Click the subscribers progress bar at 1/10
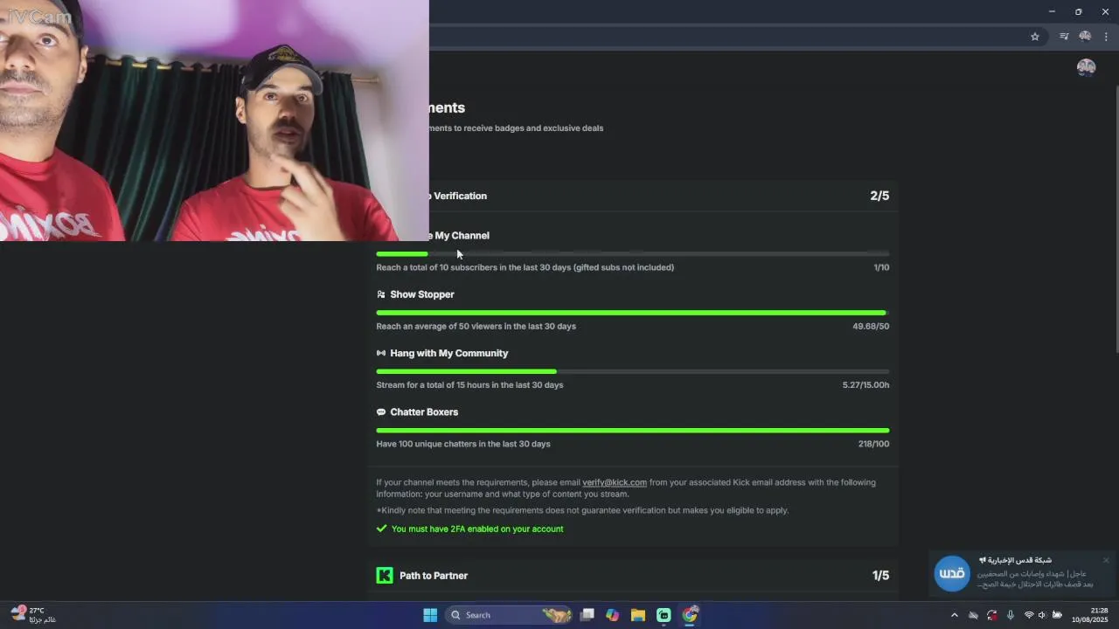 [633, 254]
